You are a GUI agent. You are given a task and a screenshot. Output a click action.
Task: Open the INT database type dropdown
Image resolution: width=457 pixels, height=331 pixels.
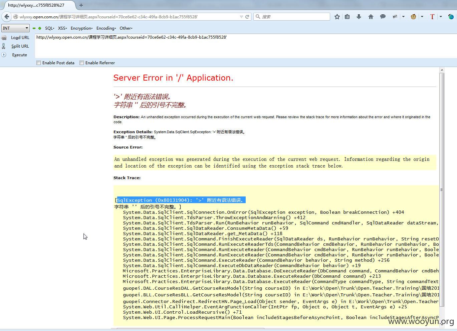point(15,28)
